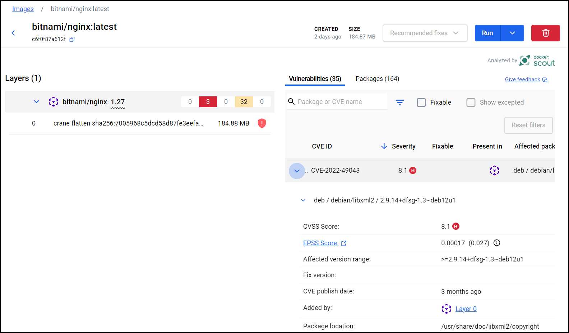Open the filter options icon
The image size is (569, 333).
[400, 102]
